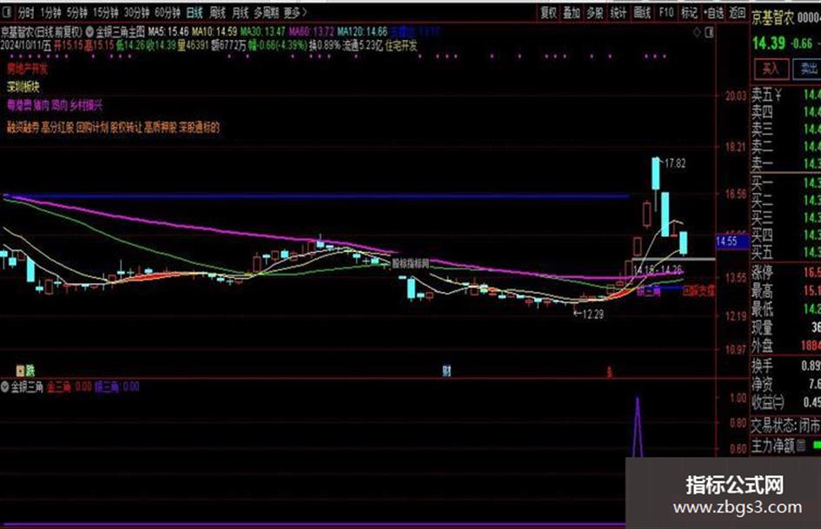Switch to 日线 daily chart tab
821x529 pixels.
pyautogui.click(x=195, y=12)
